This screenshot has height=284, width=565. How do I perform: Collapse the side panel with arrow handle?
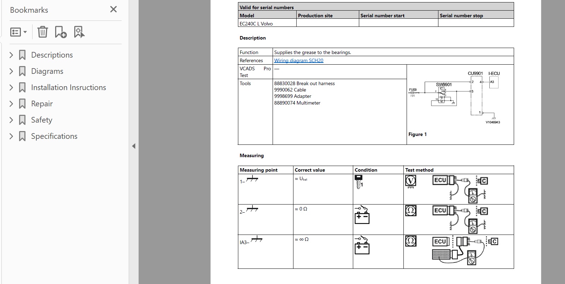point(134,146)
